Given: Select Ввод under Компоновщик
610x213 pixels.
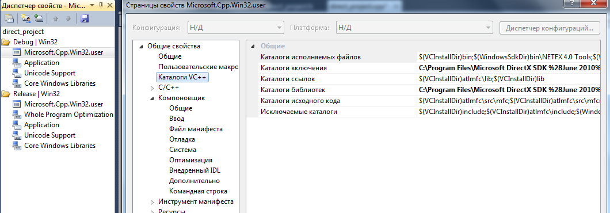Looking at the screenshot, I should pyautogui.click(x=177, y=119).
